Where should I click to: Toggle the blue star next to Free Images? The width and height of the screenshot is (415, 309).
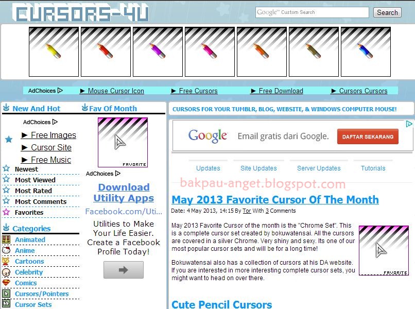click(x=7, y=139)
